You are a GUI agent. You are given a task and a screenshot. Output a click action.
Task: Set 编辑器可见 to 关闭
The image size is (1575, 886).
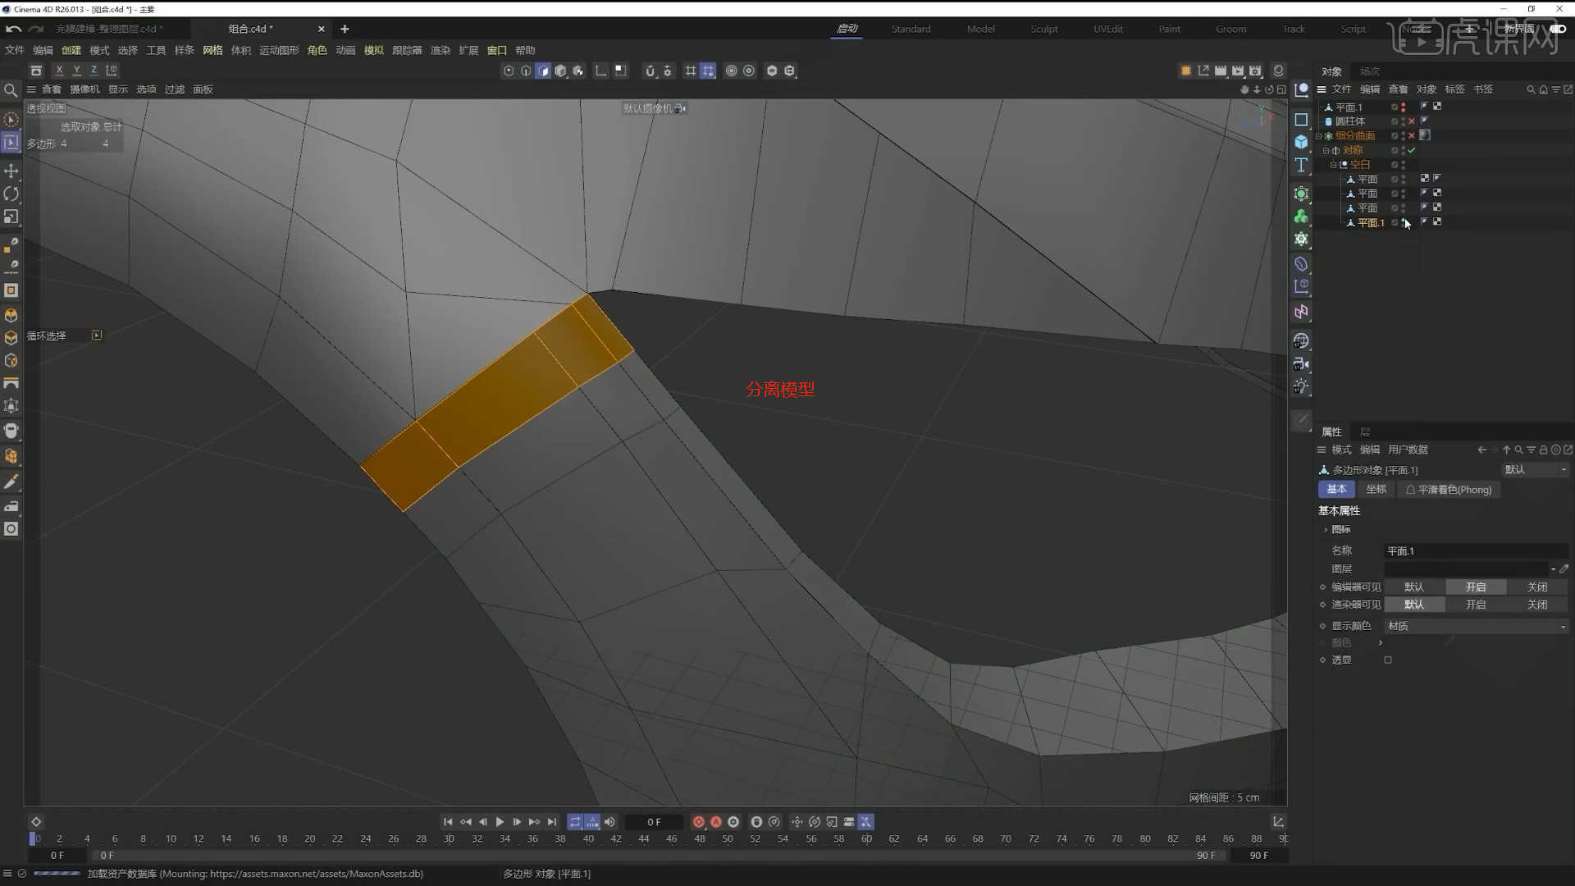[x=1536, y=587]
